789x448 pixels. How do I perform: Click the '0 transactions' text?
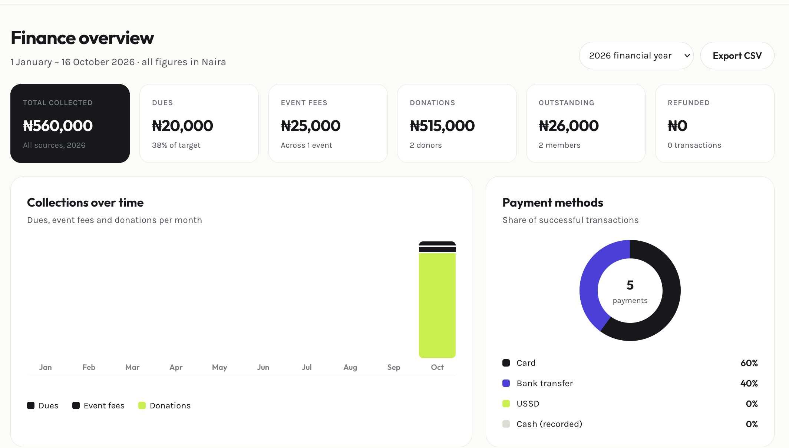coord(694,145)
